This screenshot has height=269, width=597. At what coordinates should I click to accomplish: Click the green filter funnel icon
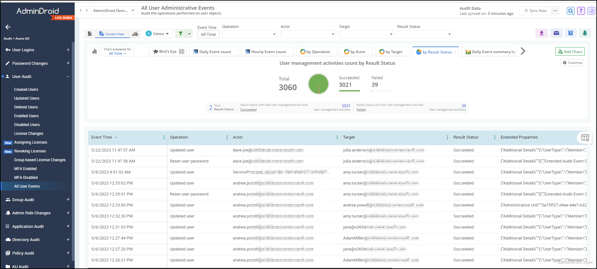(181, 34)
